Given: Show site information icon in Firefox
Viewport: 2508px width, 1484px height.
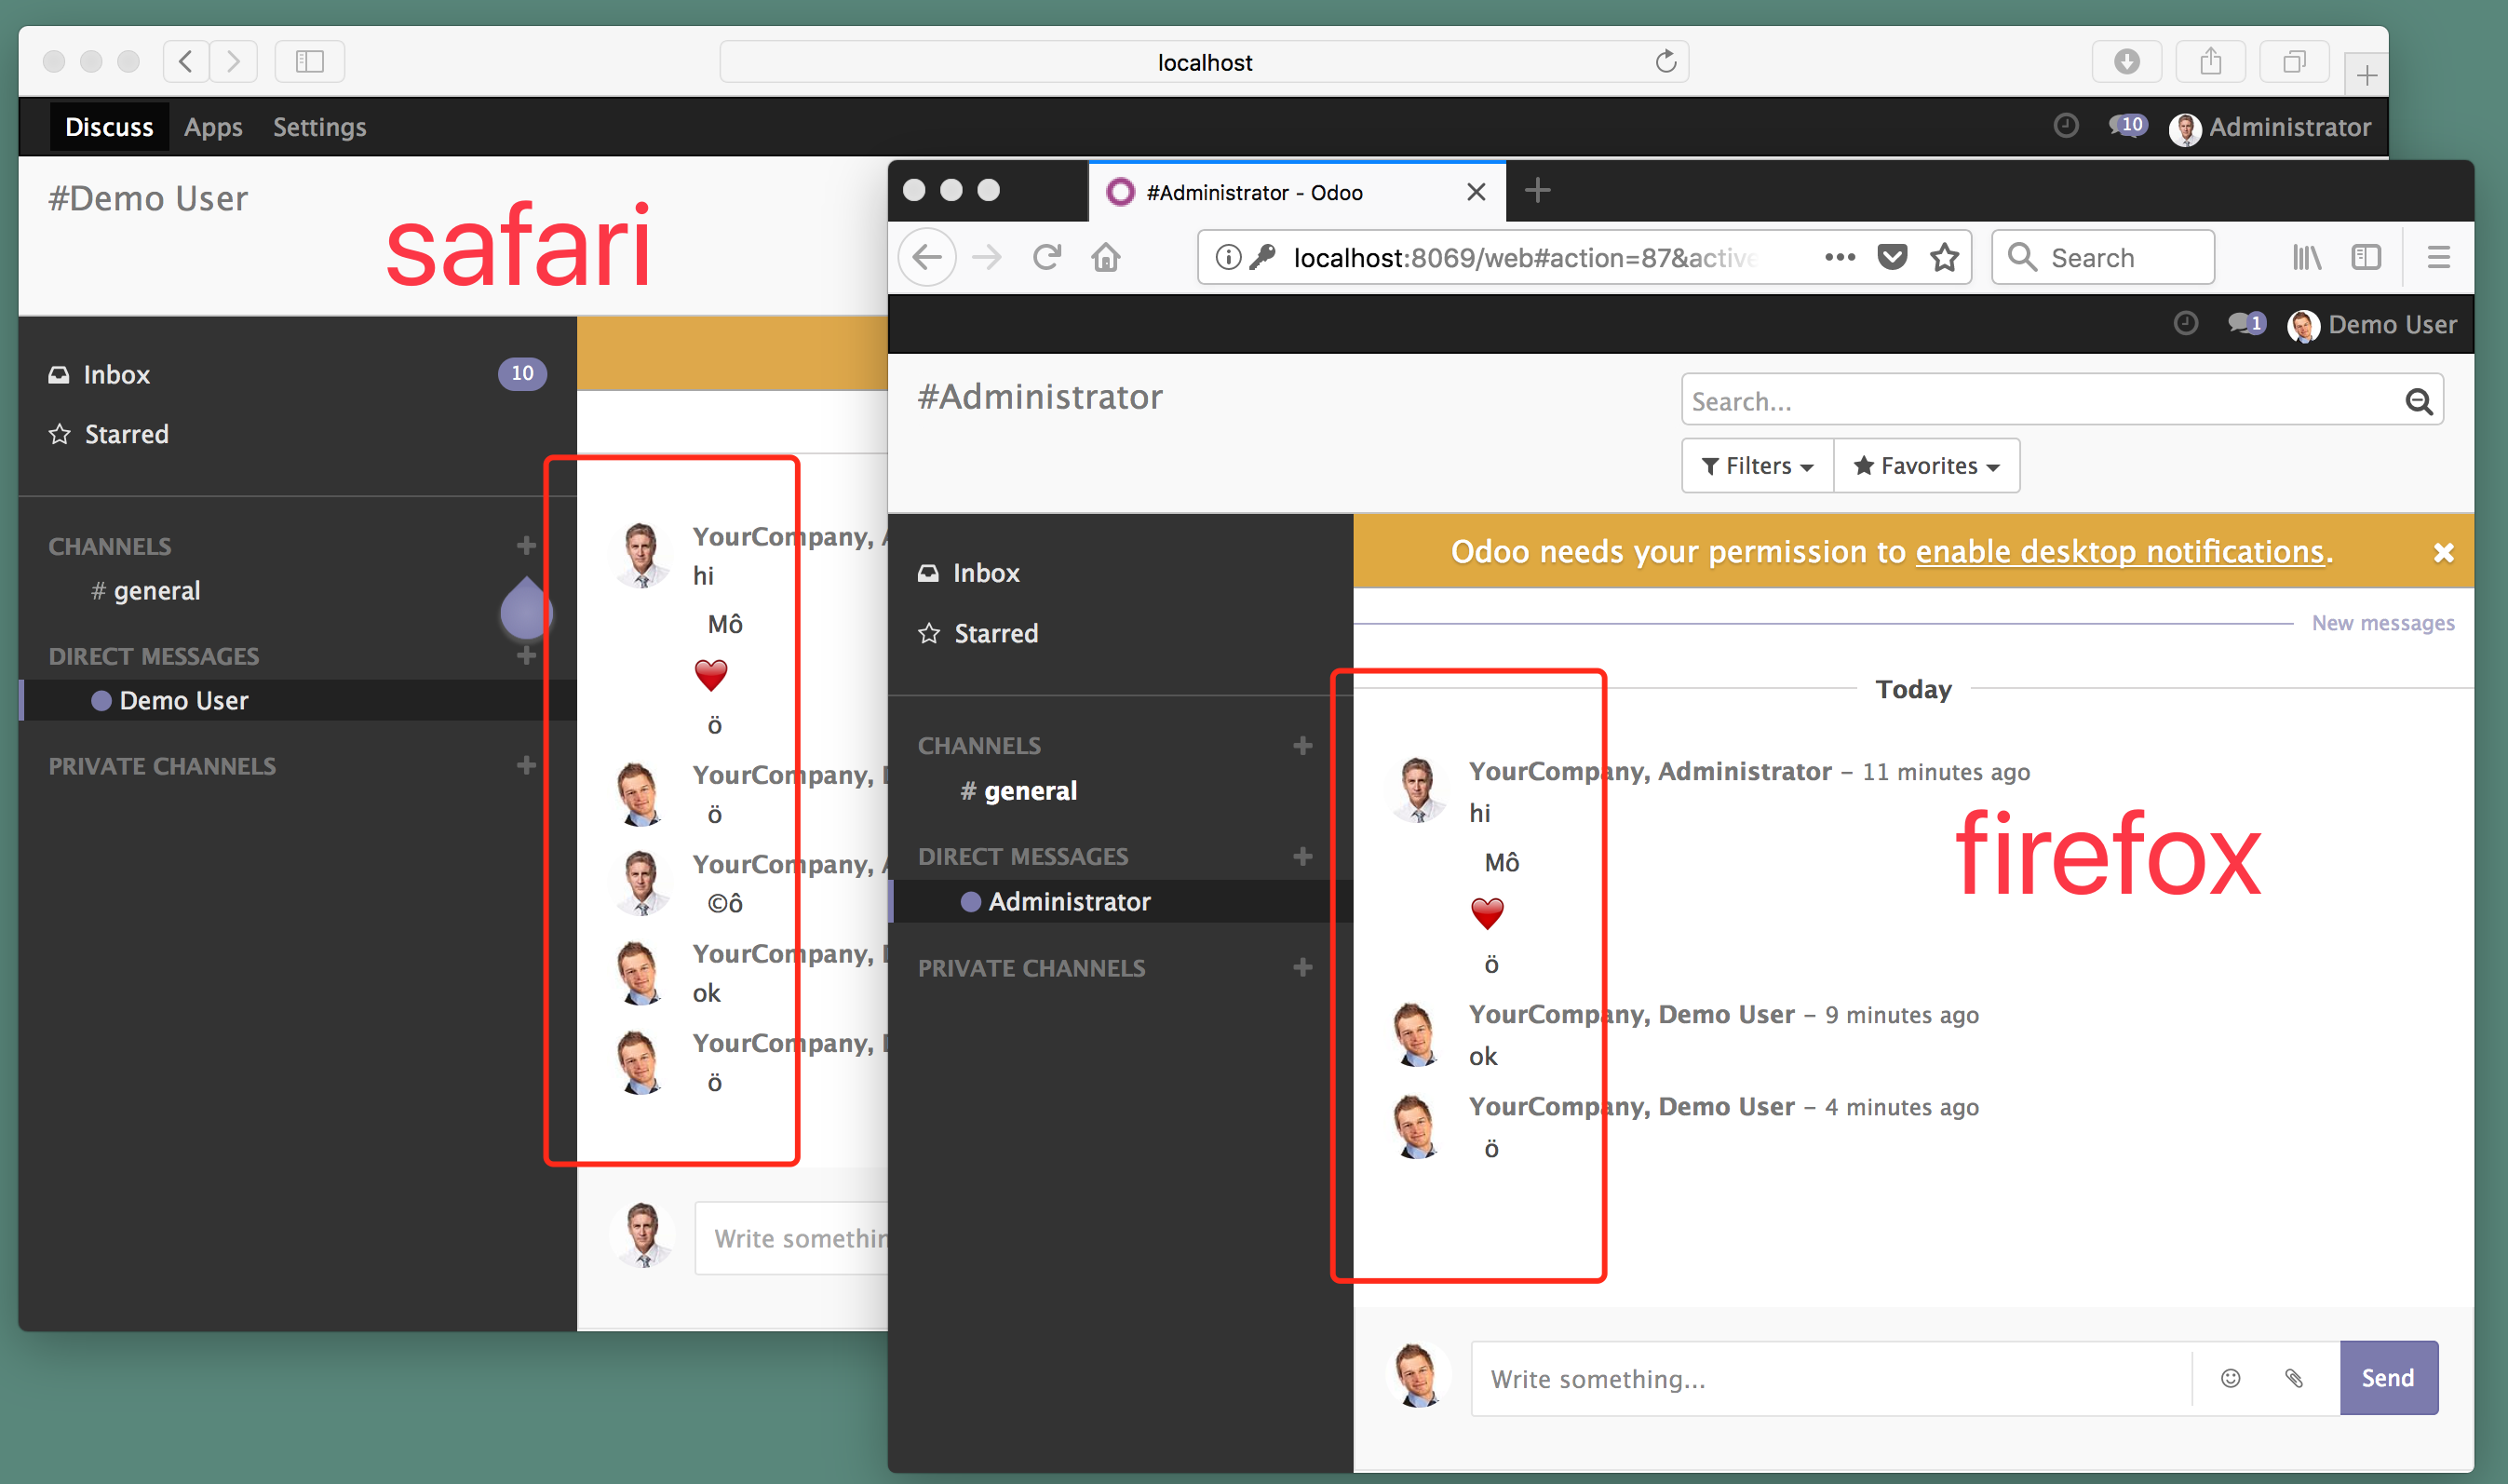Looking at the screenshot, I should 1228,258.
